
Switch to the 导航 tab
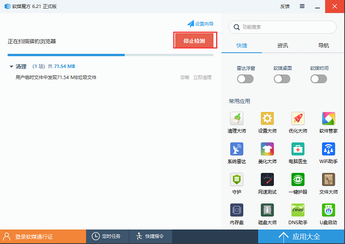tap(323, 45)
